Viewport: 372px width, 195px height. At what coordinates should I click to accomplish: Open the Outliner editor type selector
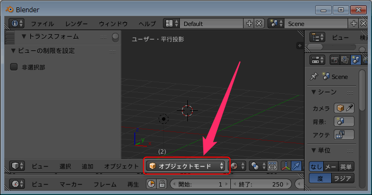[x=317, y=38]
